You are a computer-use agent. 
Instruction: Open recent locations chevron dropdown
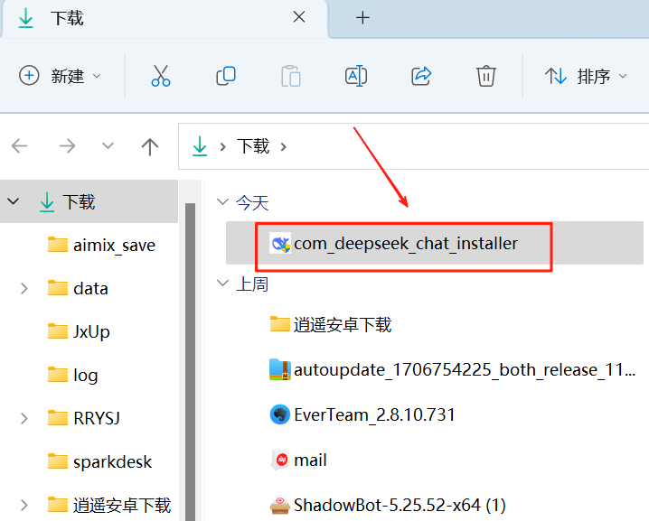pos(108,145)
